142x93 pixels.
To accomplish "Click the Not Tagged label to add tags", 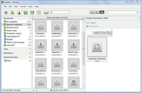I will click(x=91, y=23).
